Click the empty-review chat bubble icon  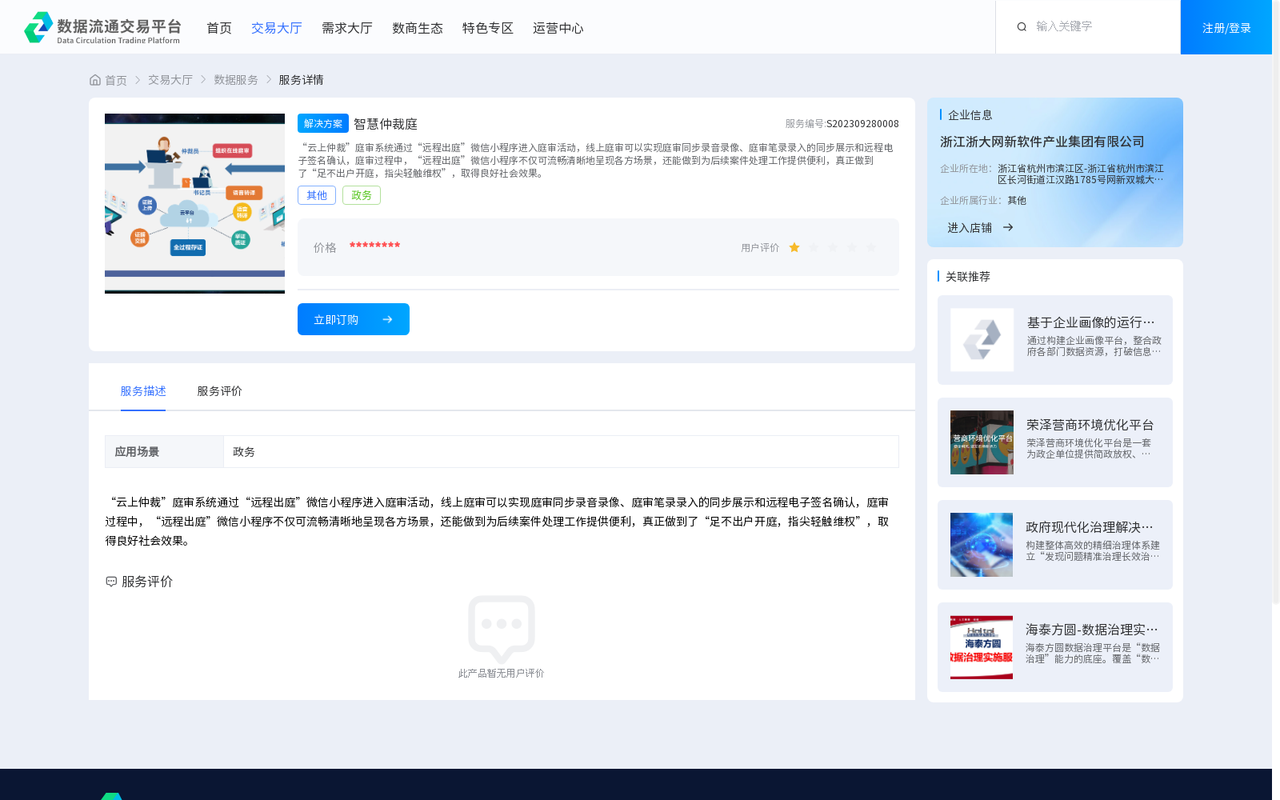(x=502, y=630)
